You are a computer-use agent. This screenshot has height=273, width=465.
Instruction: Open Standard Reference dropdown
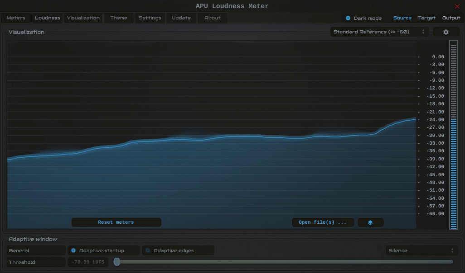click(x=380, y=32)
